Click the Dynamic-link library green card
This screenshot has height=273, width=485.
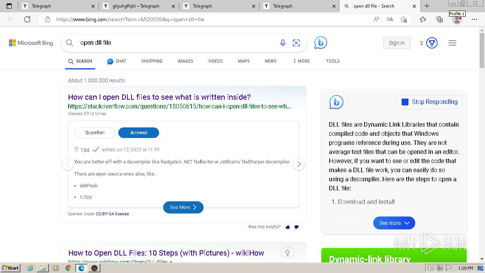point(394,255)
